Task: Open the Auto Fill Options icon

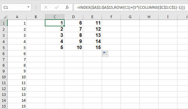Action: pyautogui.click(x=105, y=54)
